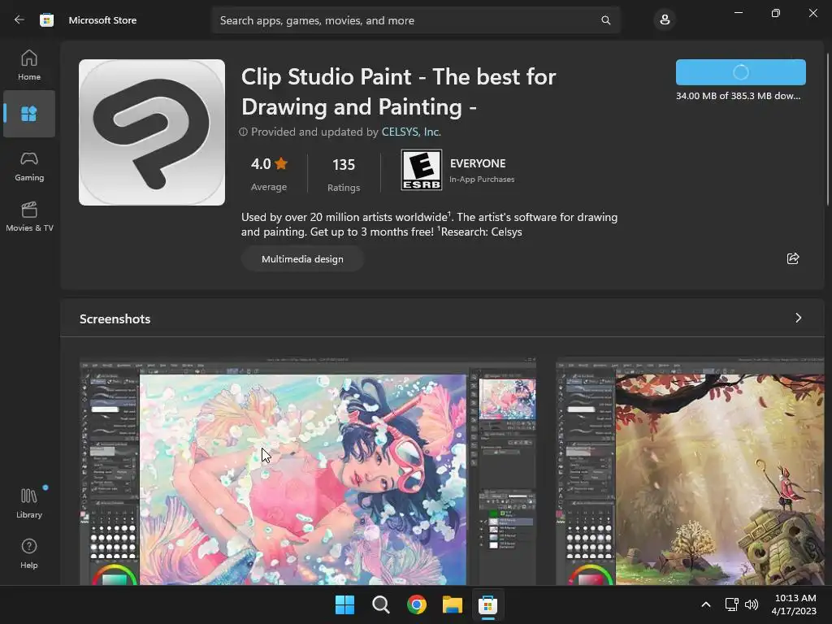
Task: Open File Explorer from taskbar
Action: pyautogui.click(x=453, y=604)
